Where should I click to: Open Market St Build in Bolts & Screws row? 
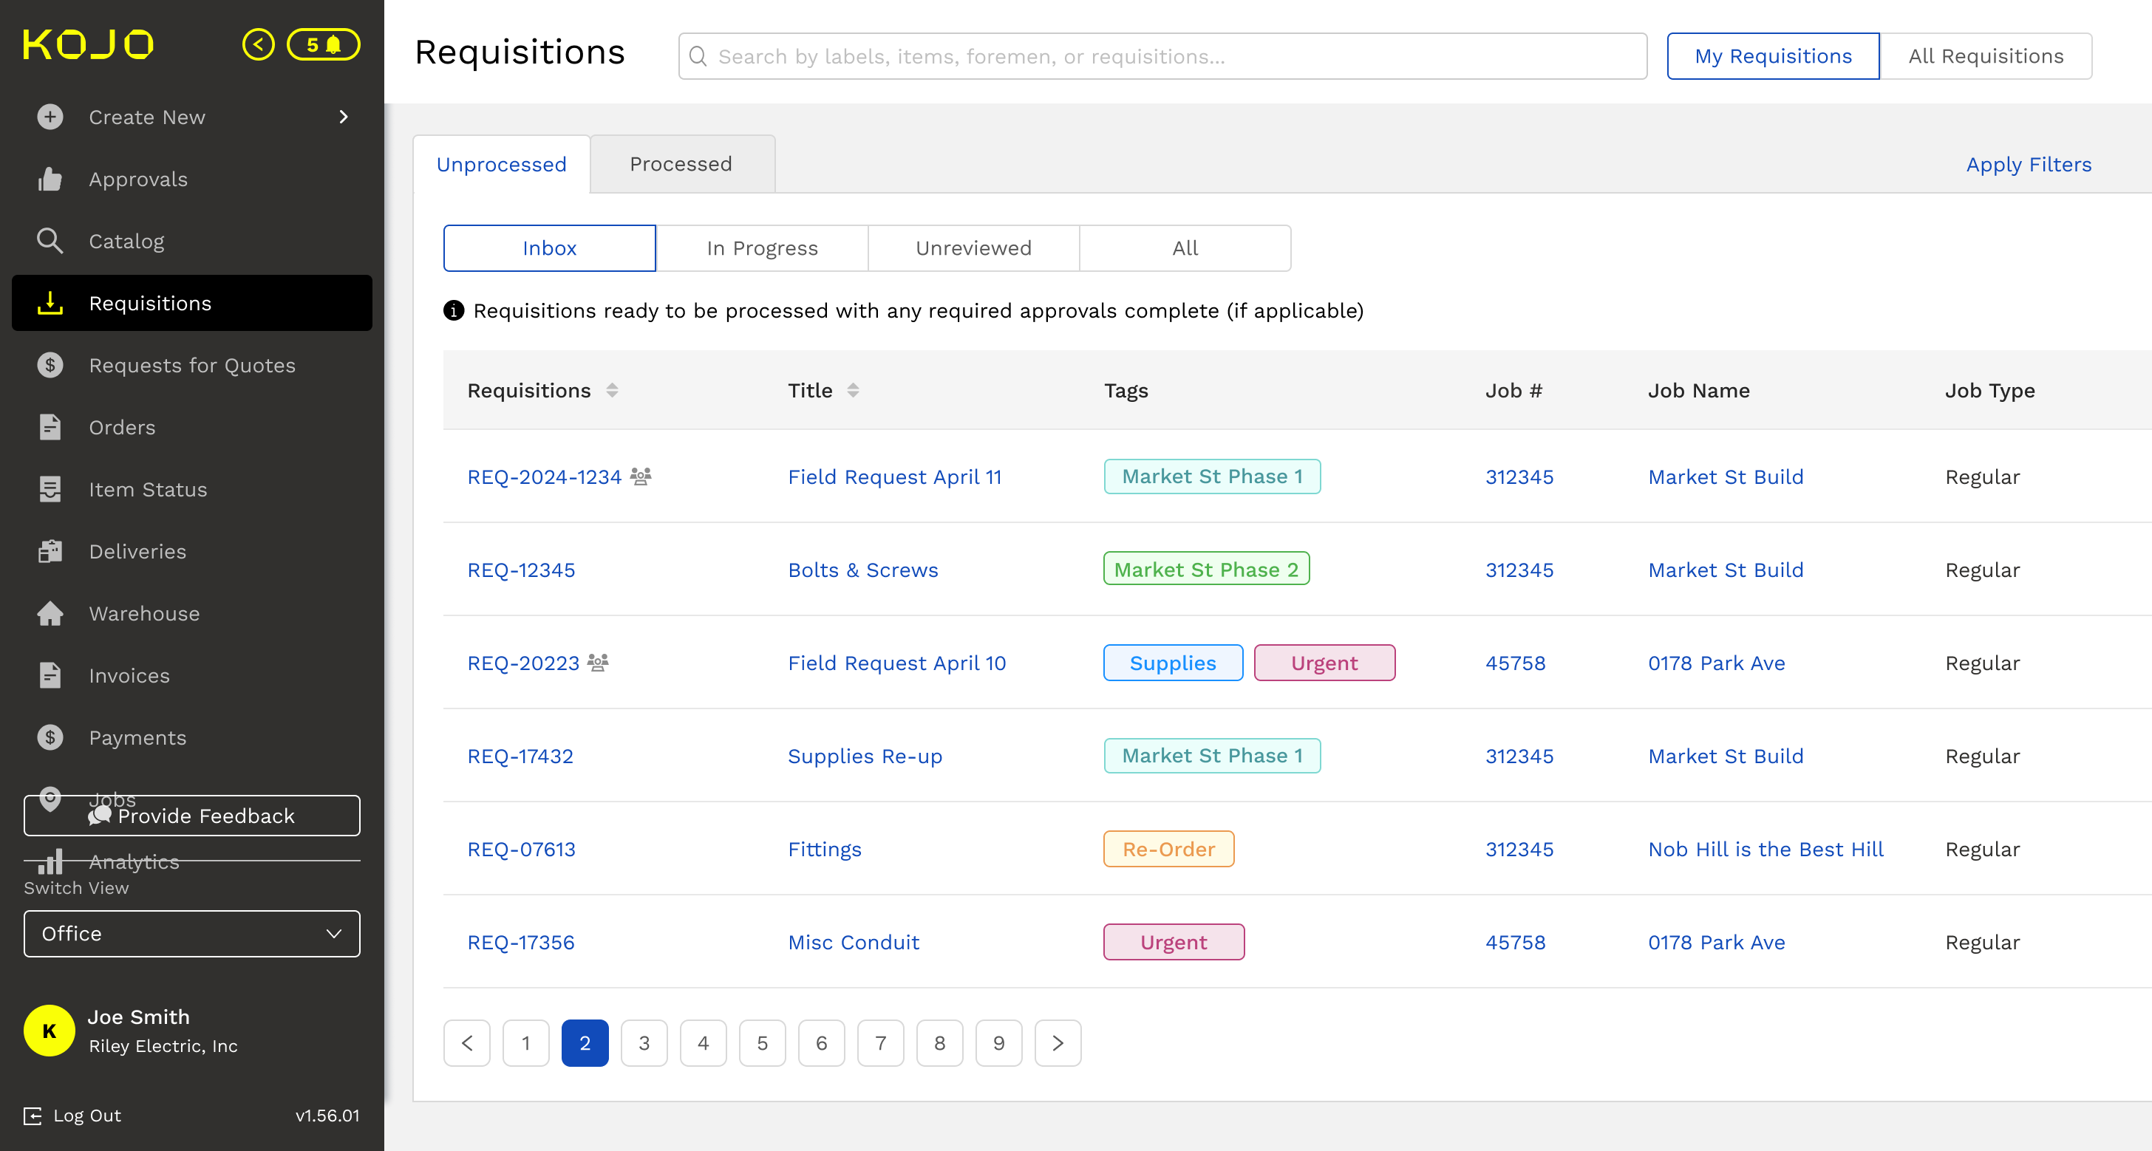coord(1725,570)
